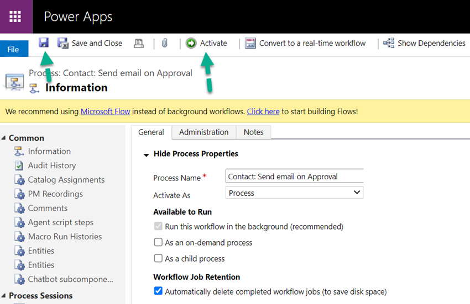This screenshot has height=304, width=470.
Task: Click the Audit History sidebar icon
Action: point(19,166)
